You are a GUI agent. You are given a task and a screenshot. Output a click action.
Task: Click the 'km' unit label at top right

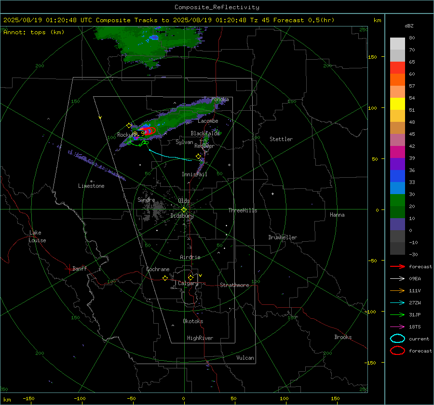point(377,20)
